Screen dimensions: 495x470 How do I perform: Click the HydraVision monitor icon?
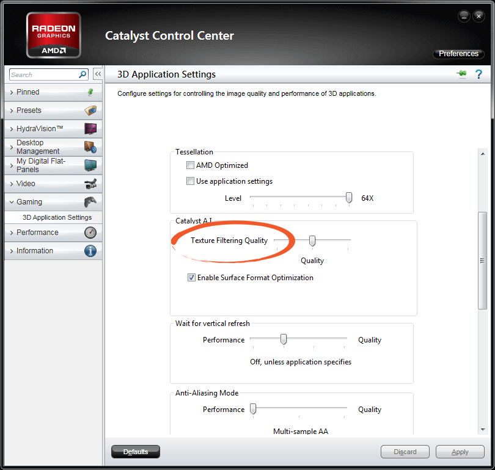pyautogui.click(x=90, y=129)
